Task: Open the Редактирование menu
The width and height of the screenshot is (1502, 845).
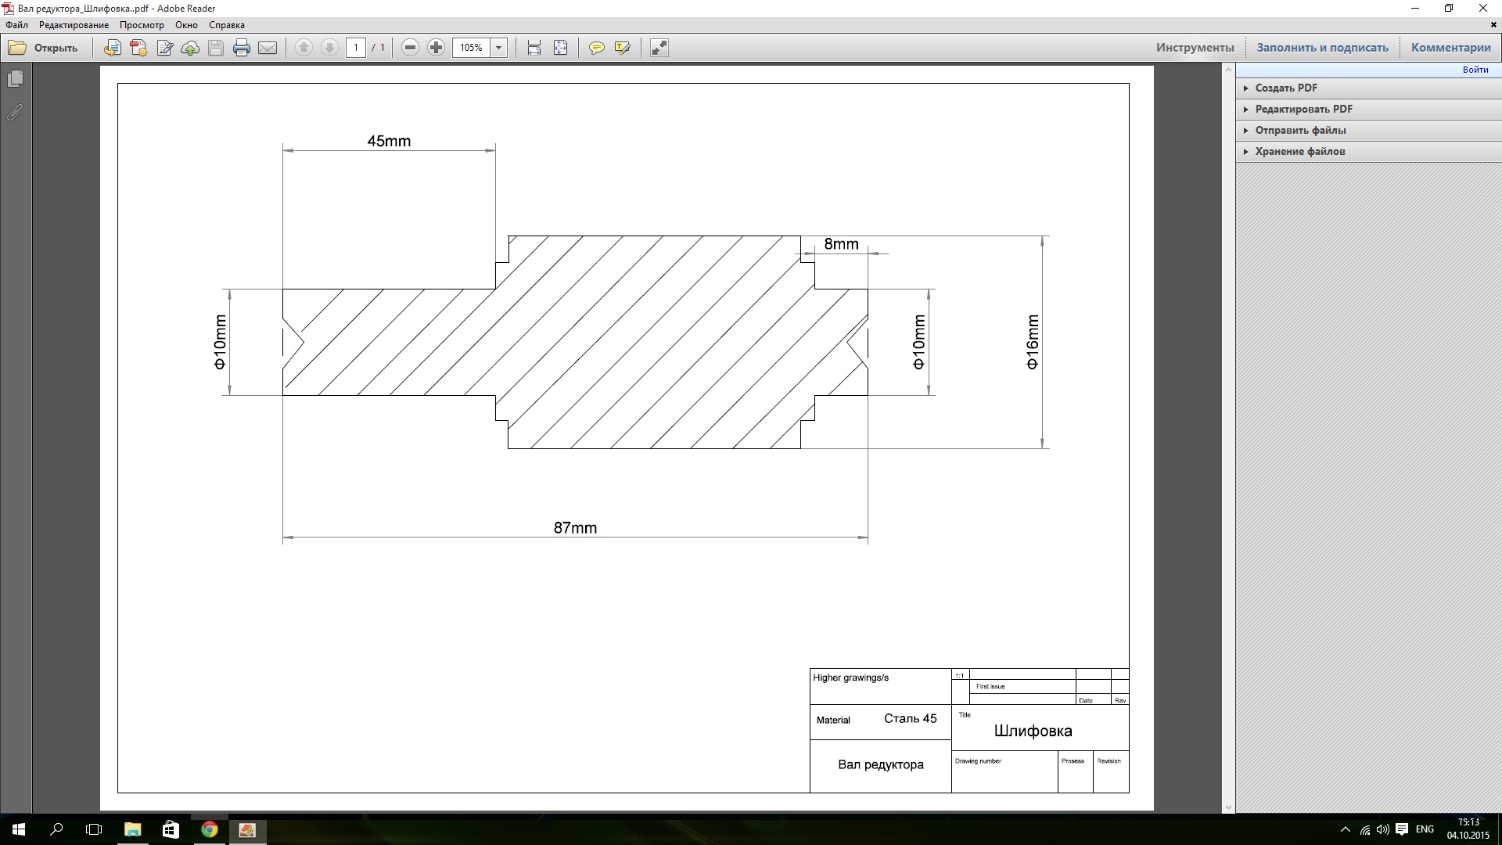Action: (74, 25)
